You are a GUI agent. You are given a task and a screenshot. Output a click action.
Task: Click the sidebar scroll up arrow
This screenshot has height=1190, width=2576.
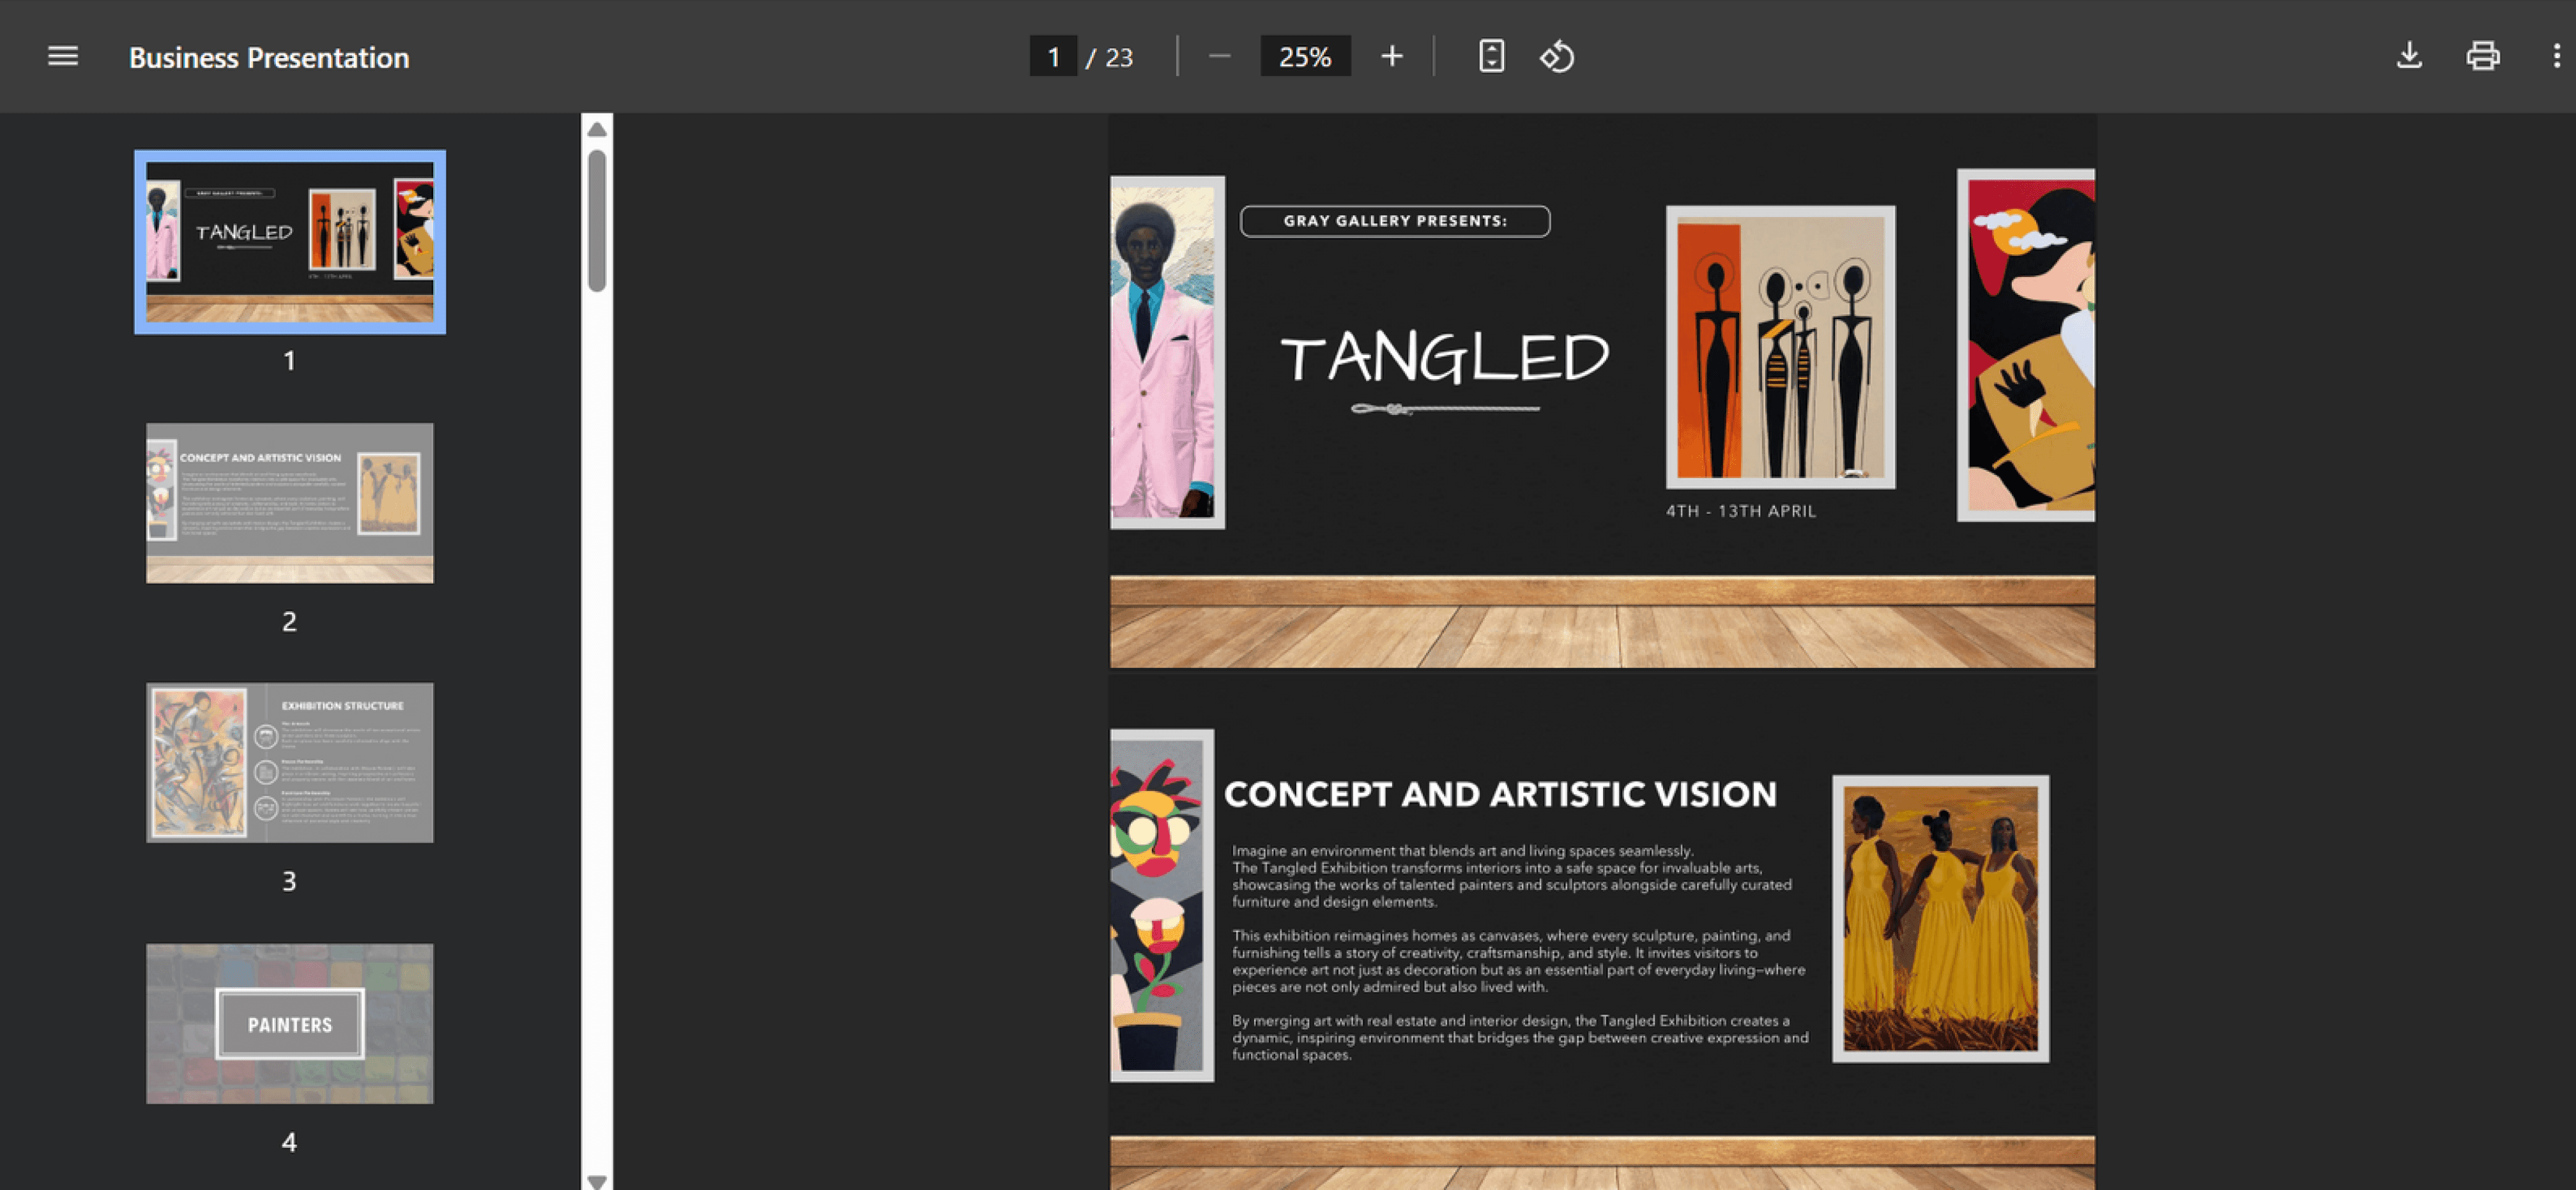(x=597, y=129)
